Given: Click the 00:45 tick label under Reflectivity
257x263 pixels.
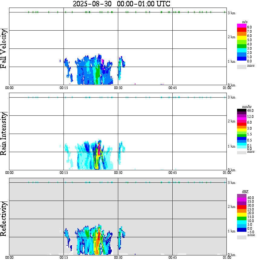Looking at the screenshot, I should coord(173,258).
